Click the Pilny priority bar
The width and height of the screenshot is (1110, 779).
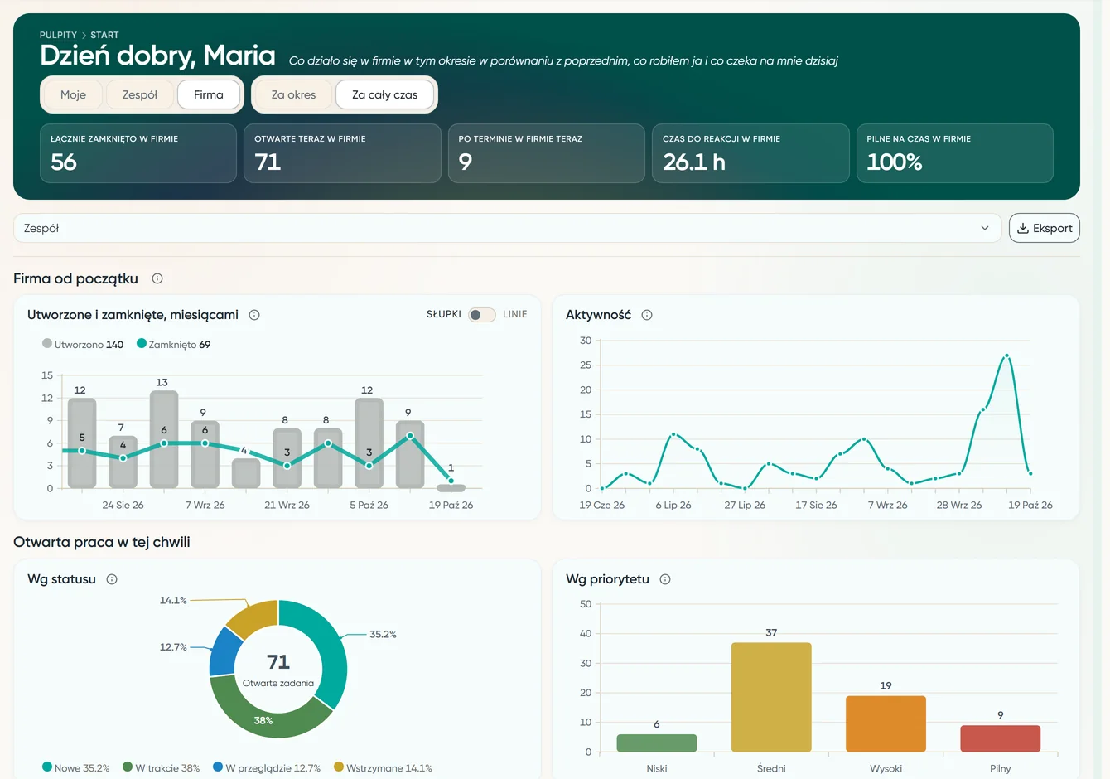(x=1000, y=738)
